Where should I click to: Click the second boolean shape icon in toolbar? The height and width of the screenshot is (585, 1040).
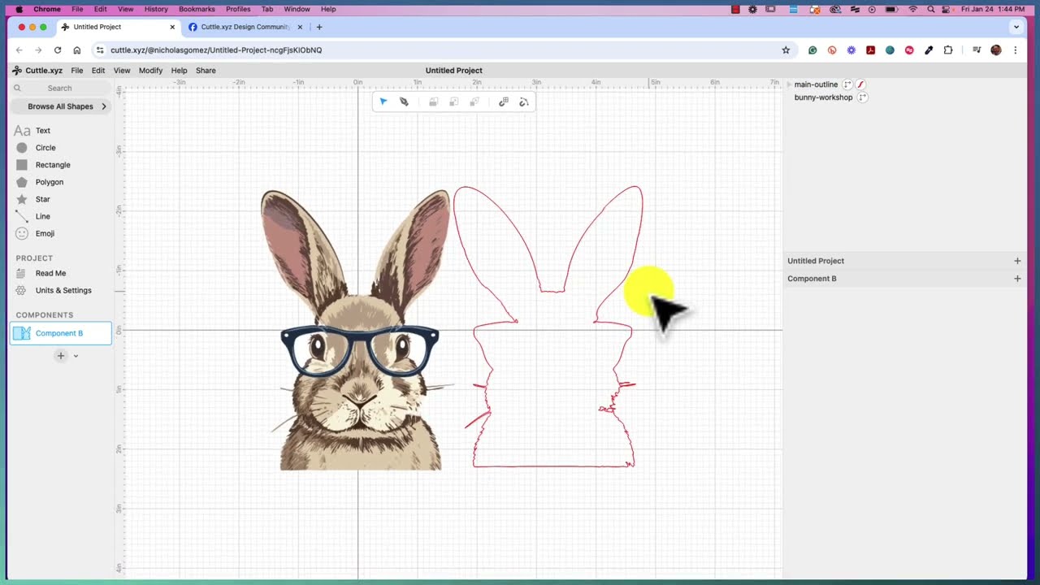coord(454,102)
